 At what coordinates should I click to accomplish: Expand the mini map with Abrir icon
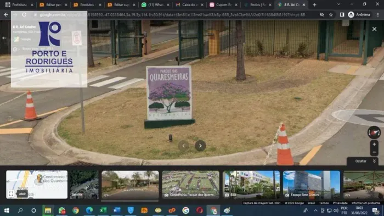(x=11, y=194)
